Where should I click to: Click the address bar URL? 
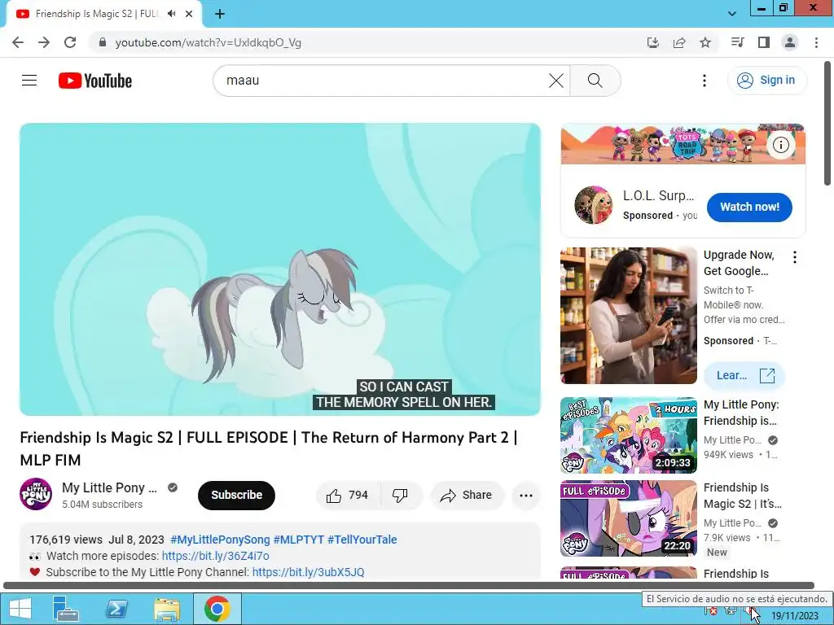[208, 42]
